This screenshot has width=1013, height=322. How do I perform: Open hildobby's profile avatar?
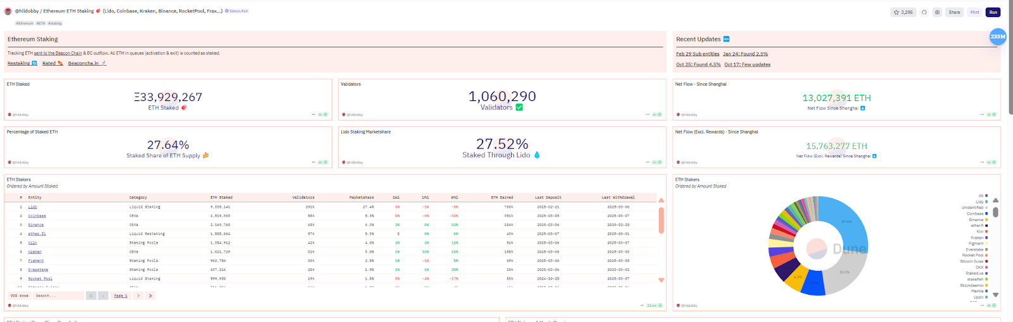(x=8, y=11)
